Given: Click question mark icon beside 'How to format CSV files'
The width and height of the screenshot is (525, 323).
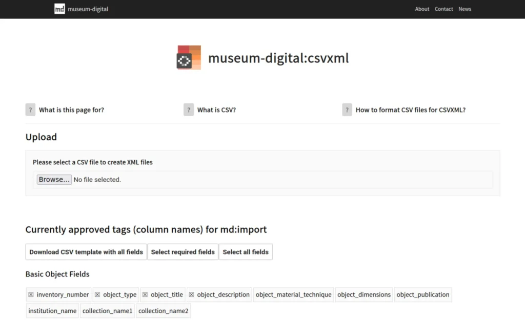Looking at the screenshot, I should click(x=347, y=110).
